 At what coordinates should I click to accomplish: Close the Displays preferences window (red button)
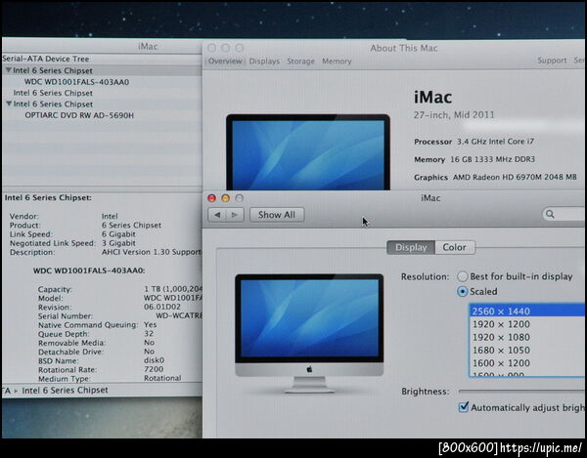click(211, 198)
